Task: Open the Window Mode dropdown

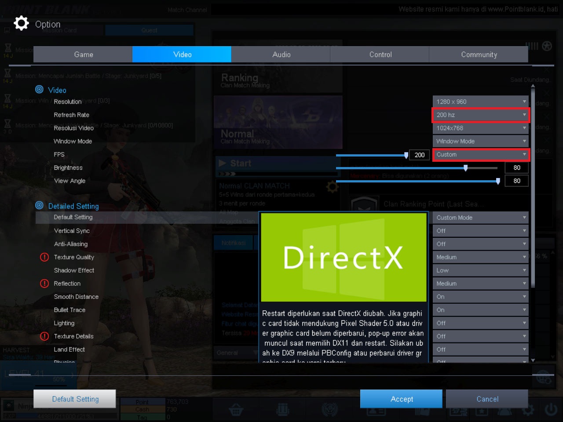Action: click(481, 141)
